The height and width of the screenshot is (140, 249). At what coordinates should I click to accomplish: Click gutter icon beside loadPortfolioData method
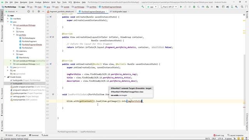click(53, 94)
